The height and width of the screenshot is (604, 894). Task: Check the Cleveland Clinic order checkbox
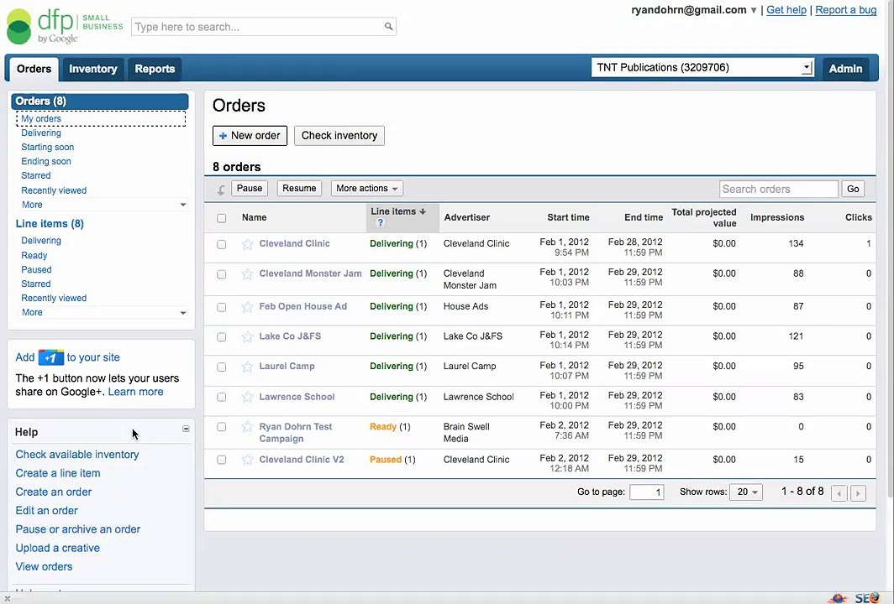(221, 244)
